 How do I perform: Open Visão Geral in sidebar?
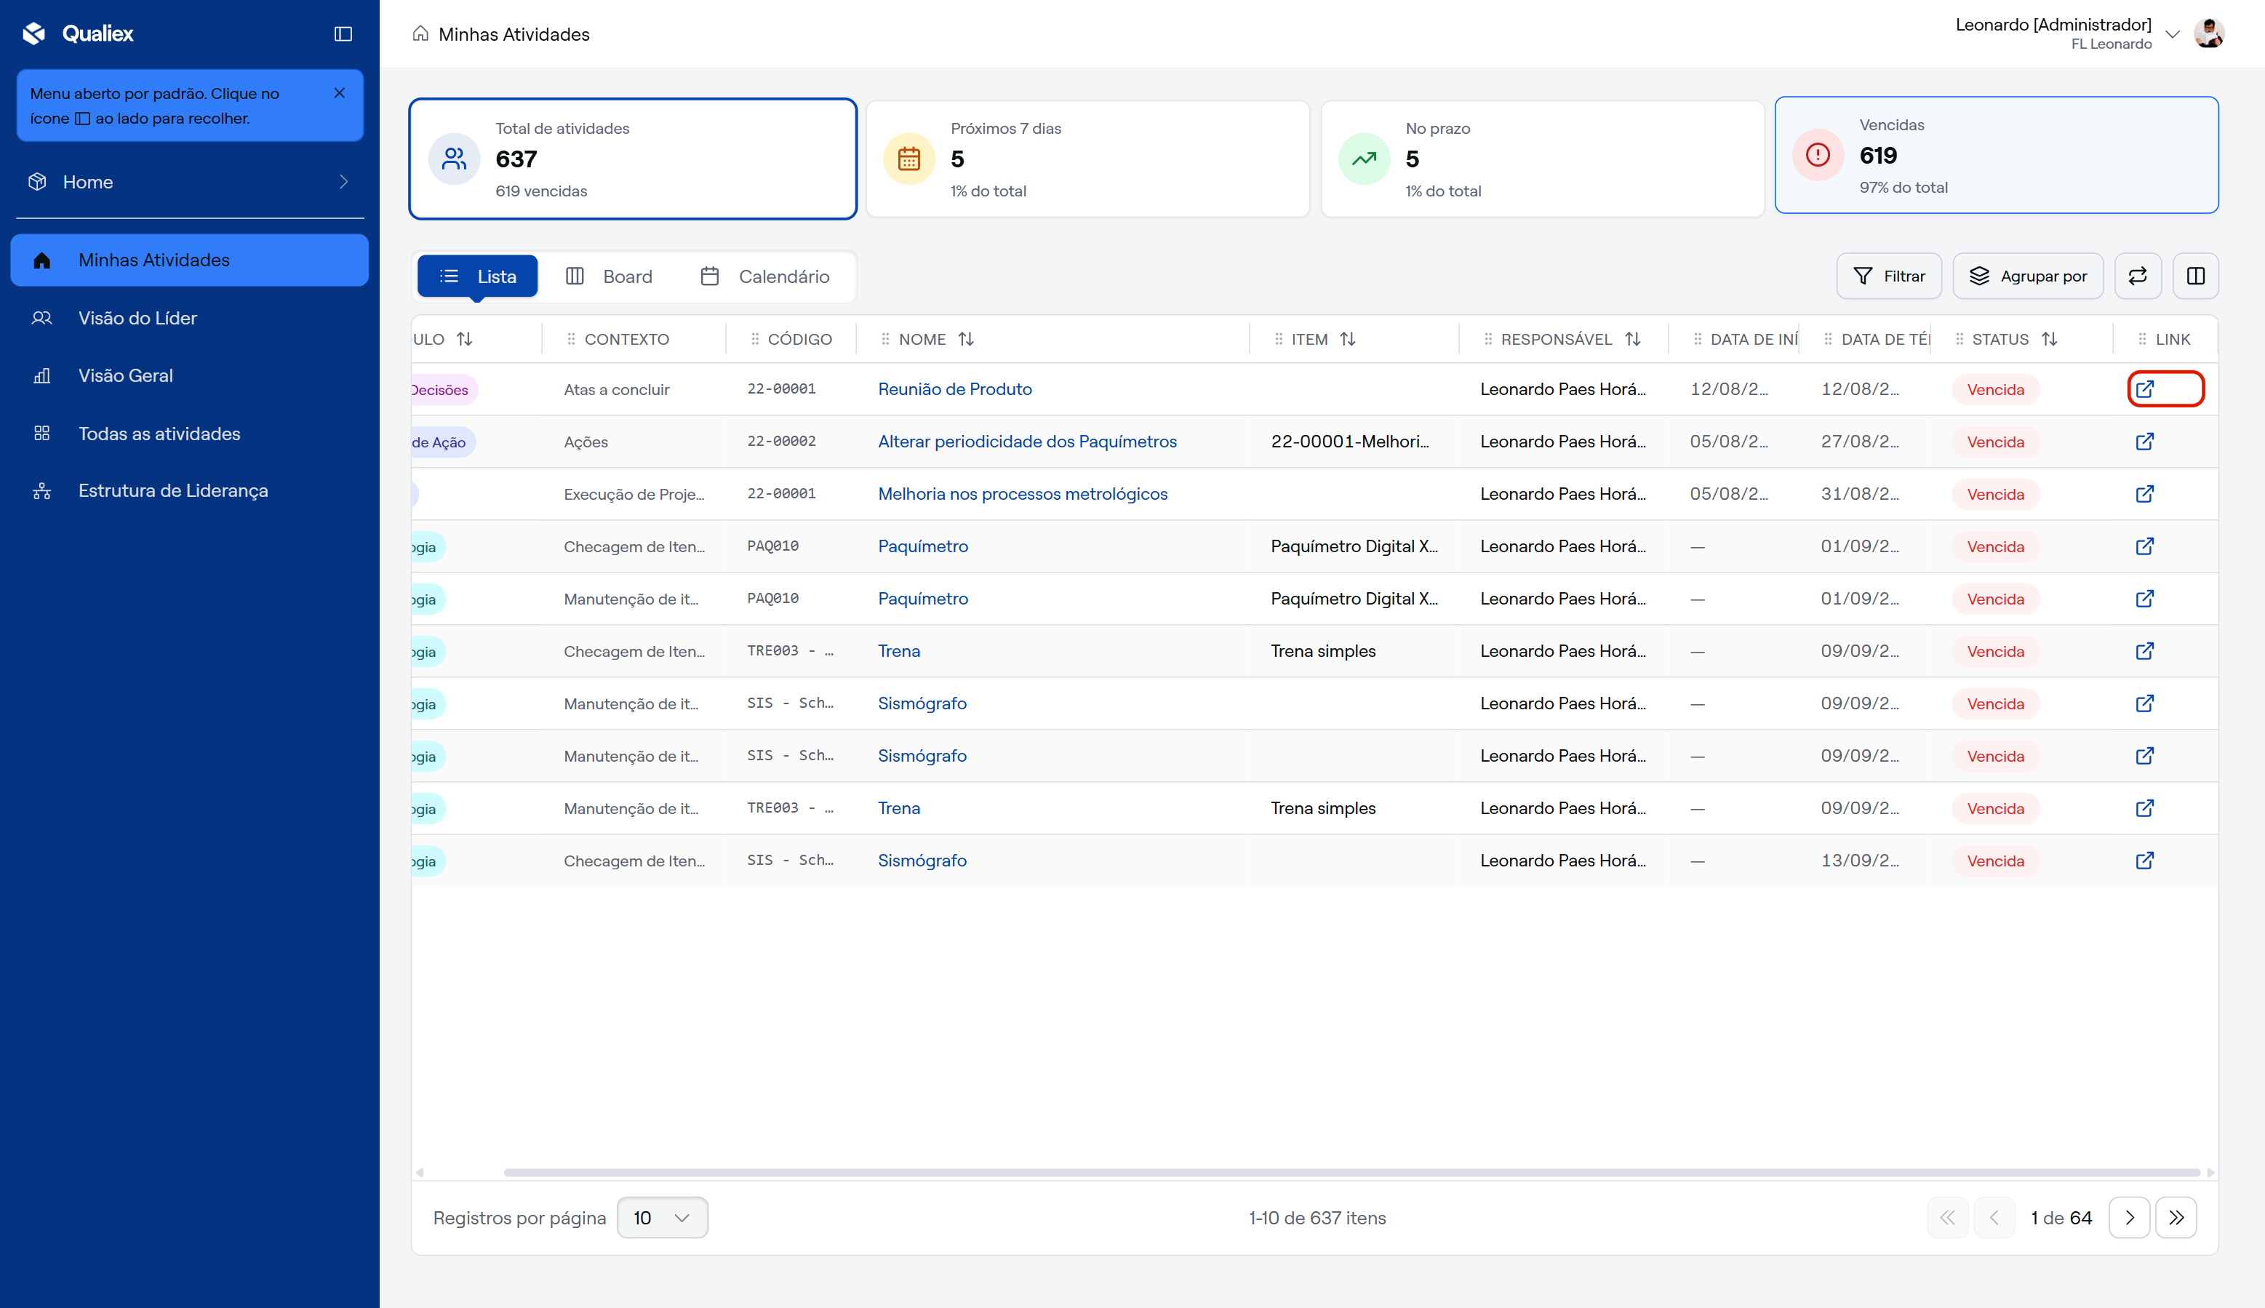click(190, 375)
